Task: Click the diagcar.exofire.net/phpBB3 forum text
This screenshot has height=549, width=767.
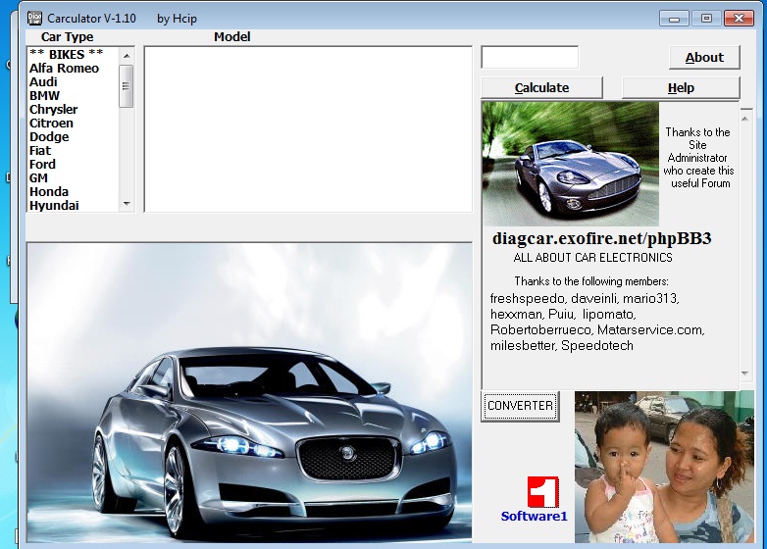Action: pos(601,238)
